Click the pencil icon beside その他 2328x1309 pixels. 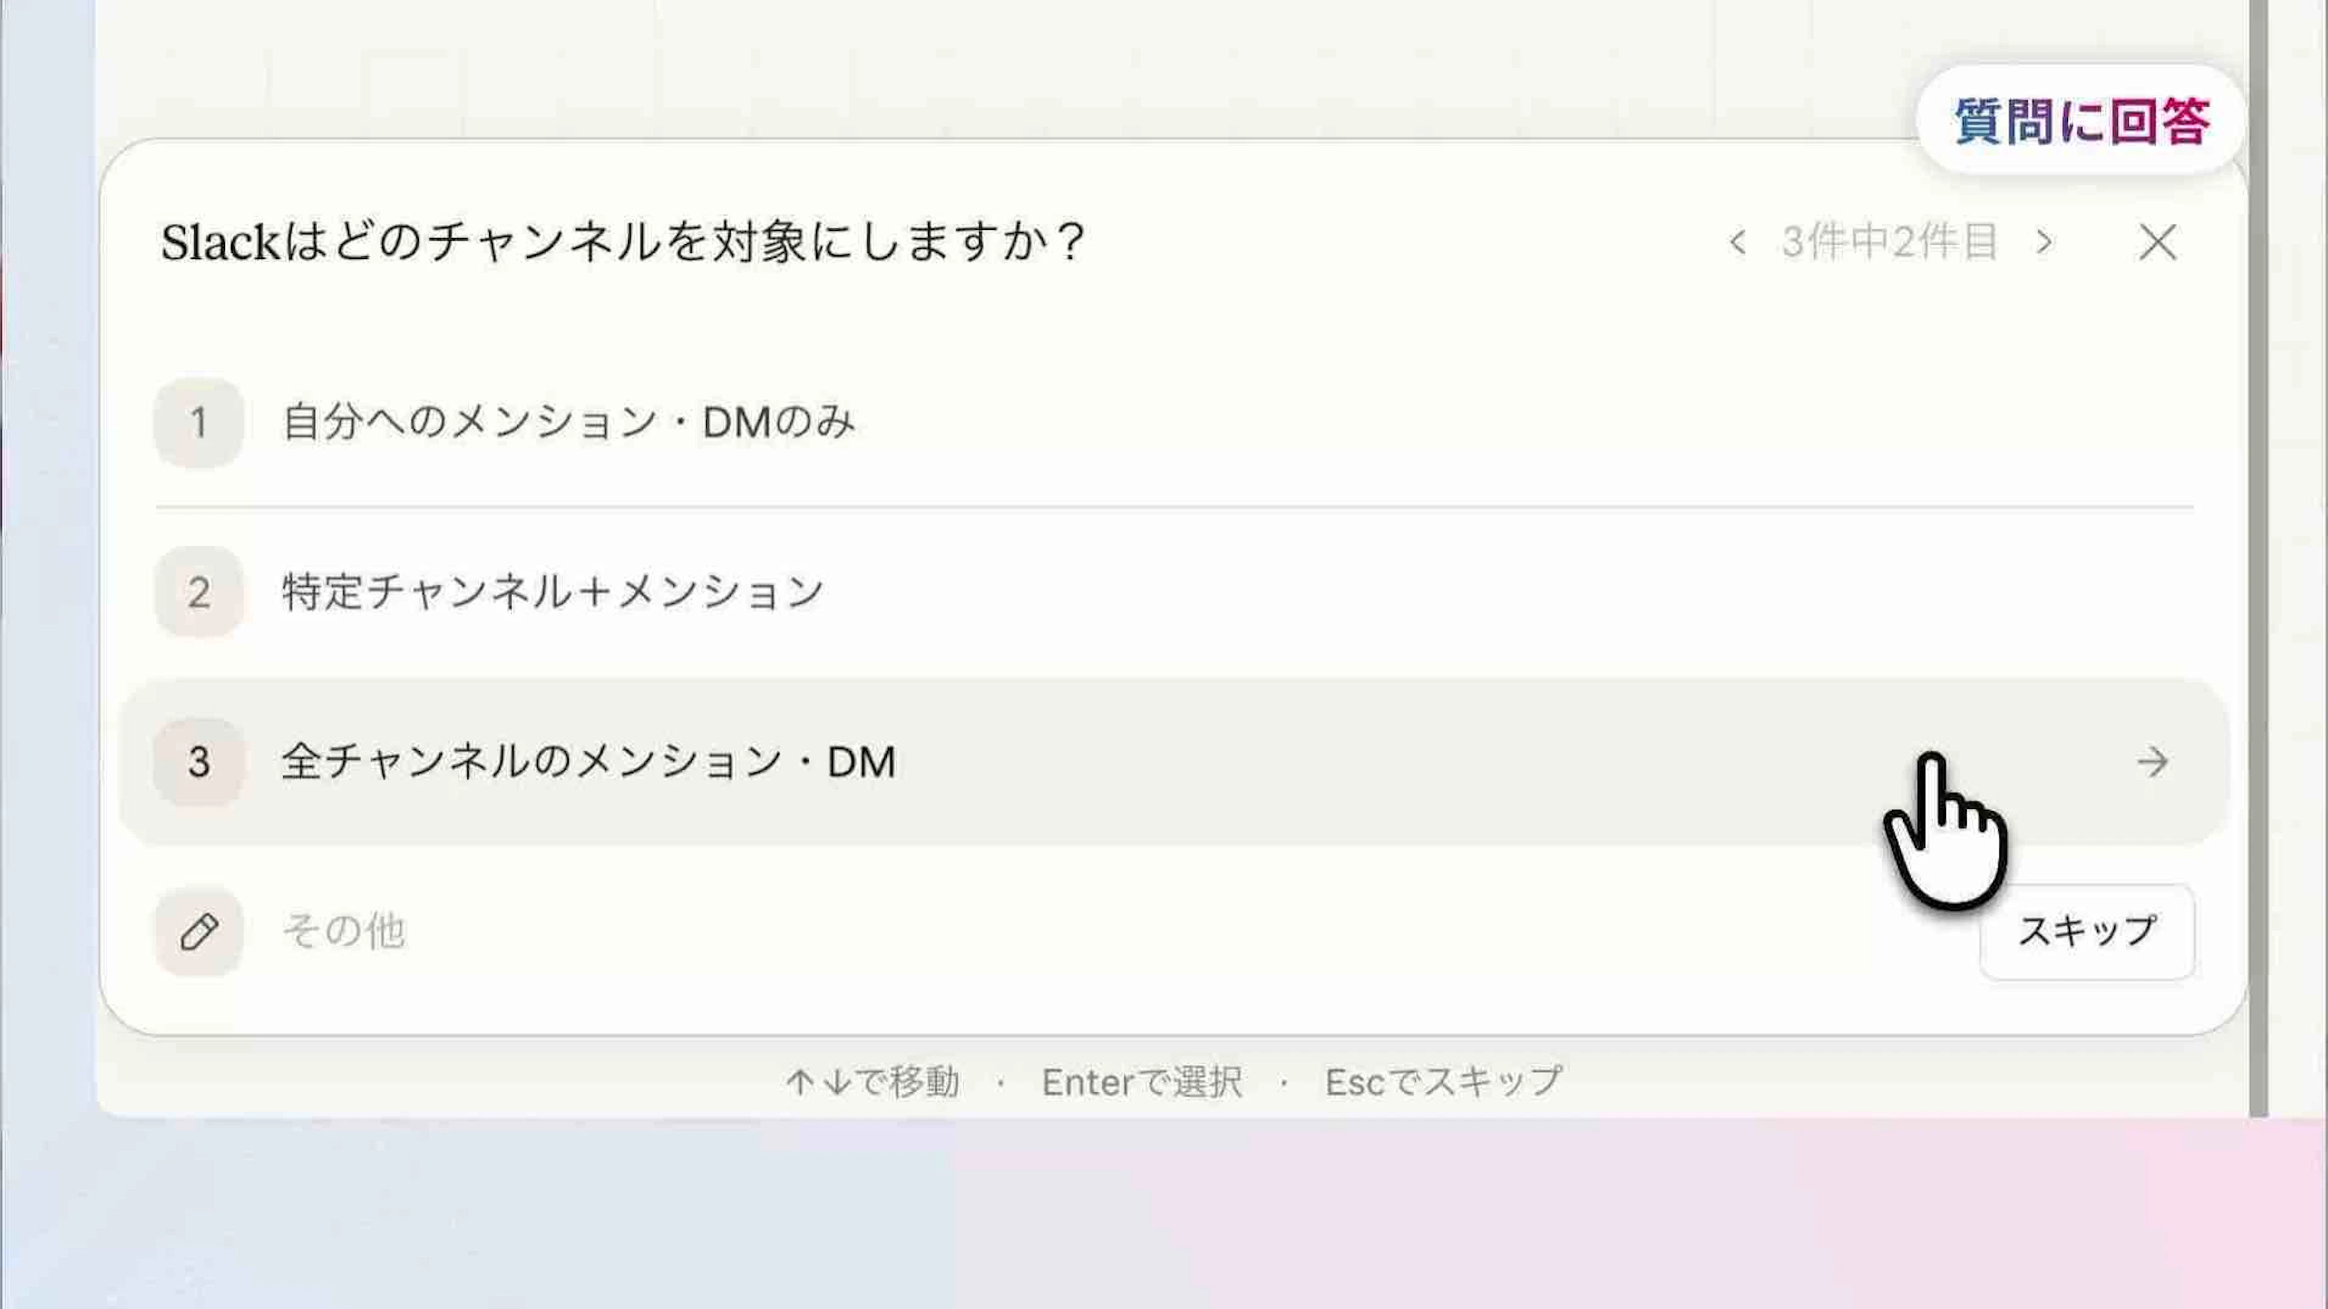(199, 931)
